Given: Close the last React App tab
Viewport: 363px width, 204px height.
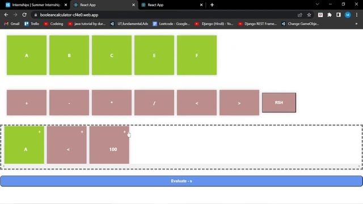Looking at the screenshot, I should click(x=201, y=5).
